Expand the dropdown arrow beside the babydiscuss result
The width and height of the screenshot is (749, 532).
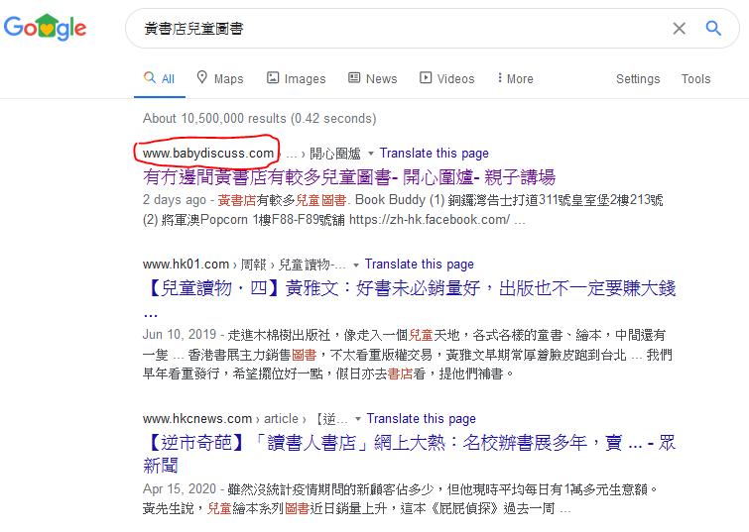point(371,154)
